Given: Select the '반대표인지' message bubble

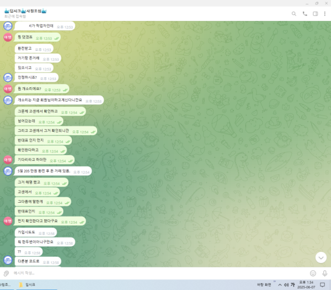Looking at the screenshot, I should point(39,212).
